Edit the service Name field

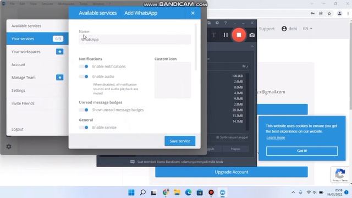click(135, 40)
